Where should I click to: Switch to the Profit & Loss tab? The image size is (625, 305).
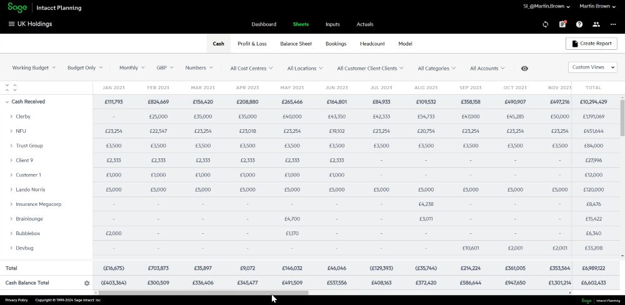252,44
